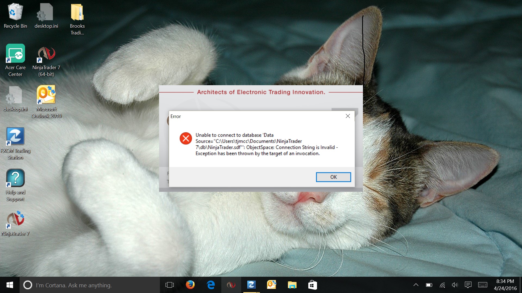522x293 pixels.
Task: Click OK in the Error dialog
Action: coord(333,177)
